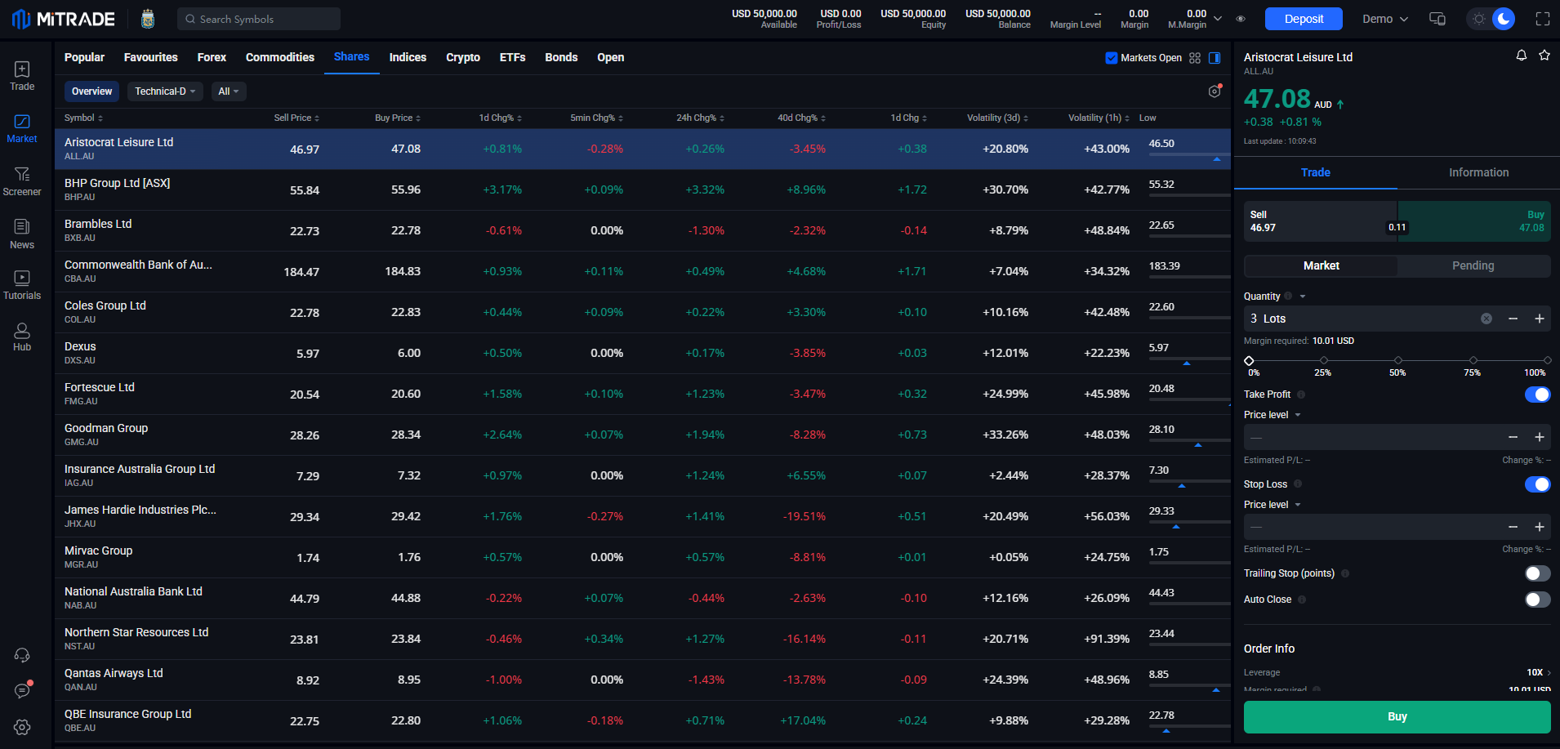This screenshot has width=1560, height=749.
Task: Click the Search Symbols field
Action: click(x=259, y=19)
